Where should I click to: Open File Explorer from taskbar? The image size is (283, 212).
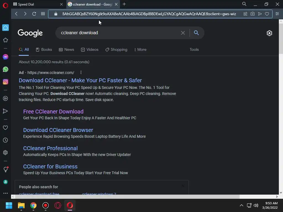(21, 205)
